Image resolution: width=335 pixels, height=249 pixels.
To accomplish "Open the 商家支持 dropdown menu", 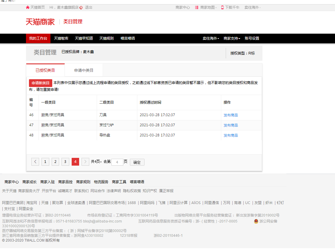I will point(232,38).
